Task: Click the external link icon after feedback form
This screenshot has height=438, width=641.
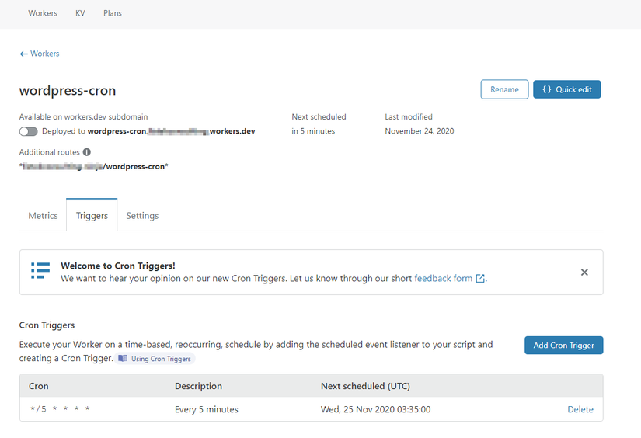Action: 480,279
